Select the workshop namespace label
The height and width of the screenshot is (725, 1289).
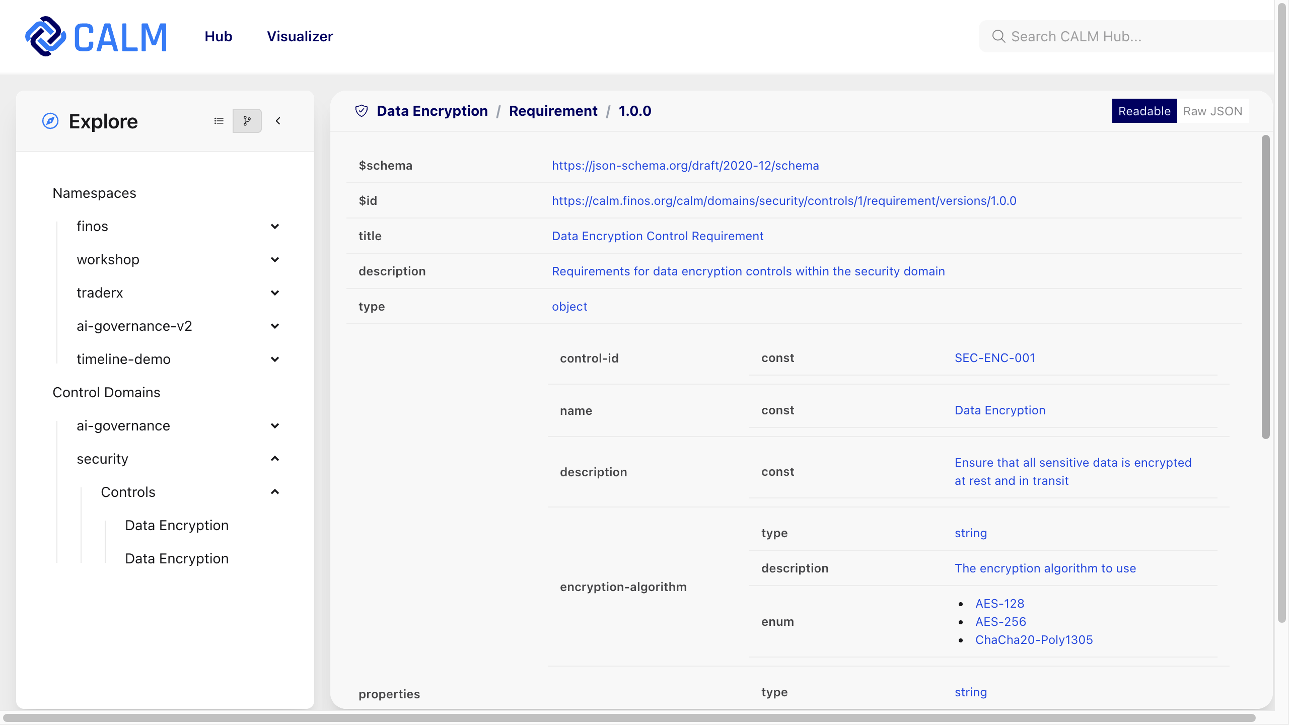click(108, 259)
